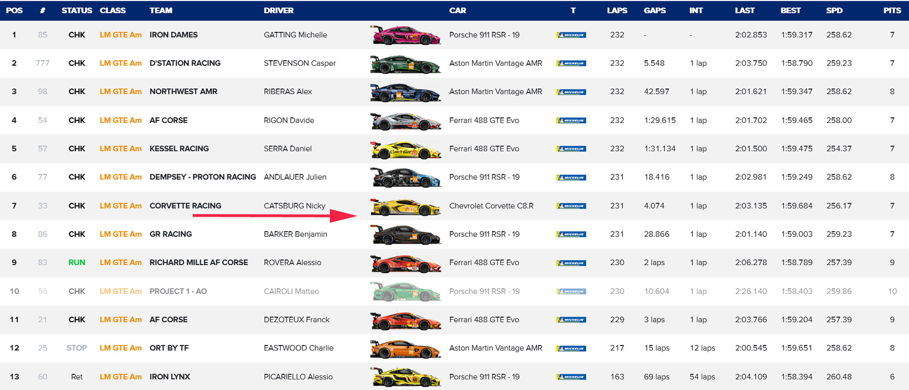Sort by the PITS column header

(892, 11)
